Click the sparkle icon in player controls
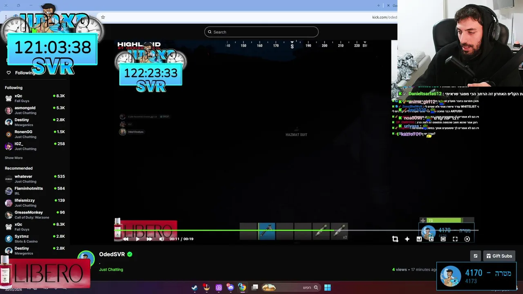The image size is (523, 294). click(407, 239)
